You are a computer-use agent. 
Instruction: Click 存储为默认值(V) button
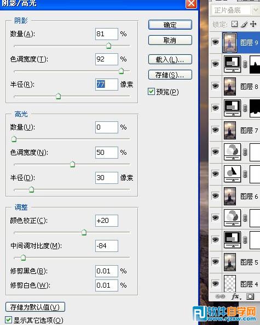(35, 307)
